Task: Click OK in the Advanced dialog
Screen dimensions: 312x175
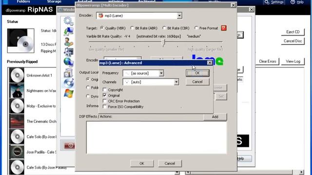Action: click(197, 73)
